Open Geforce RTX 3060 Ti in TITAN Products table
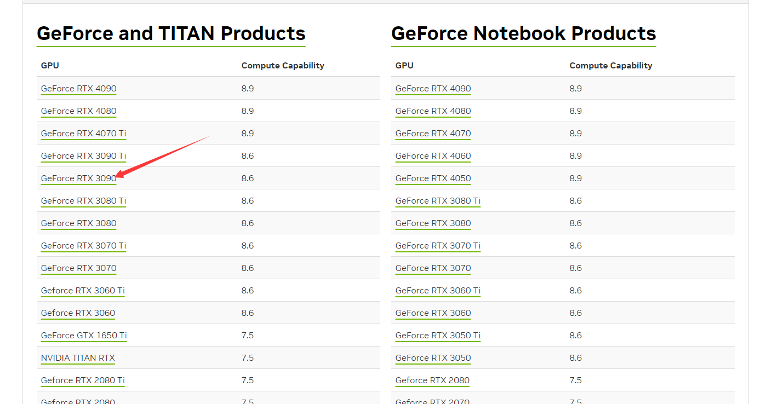This screenshot has height=404, width=766. coord(83,291)
